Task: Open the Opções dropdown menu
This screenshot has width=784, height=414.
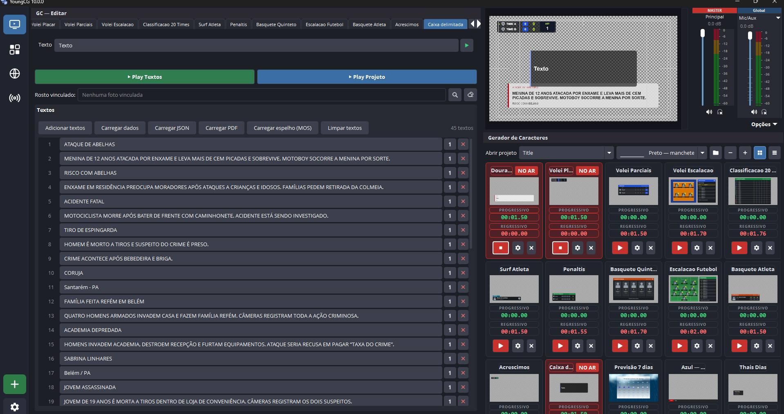Action: click(764, 124)
